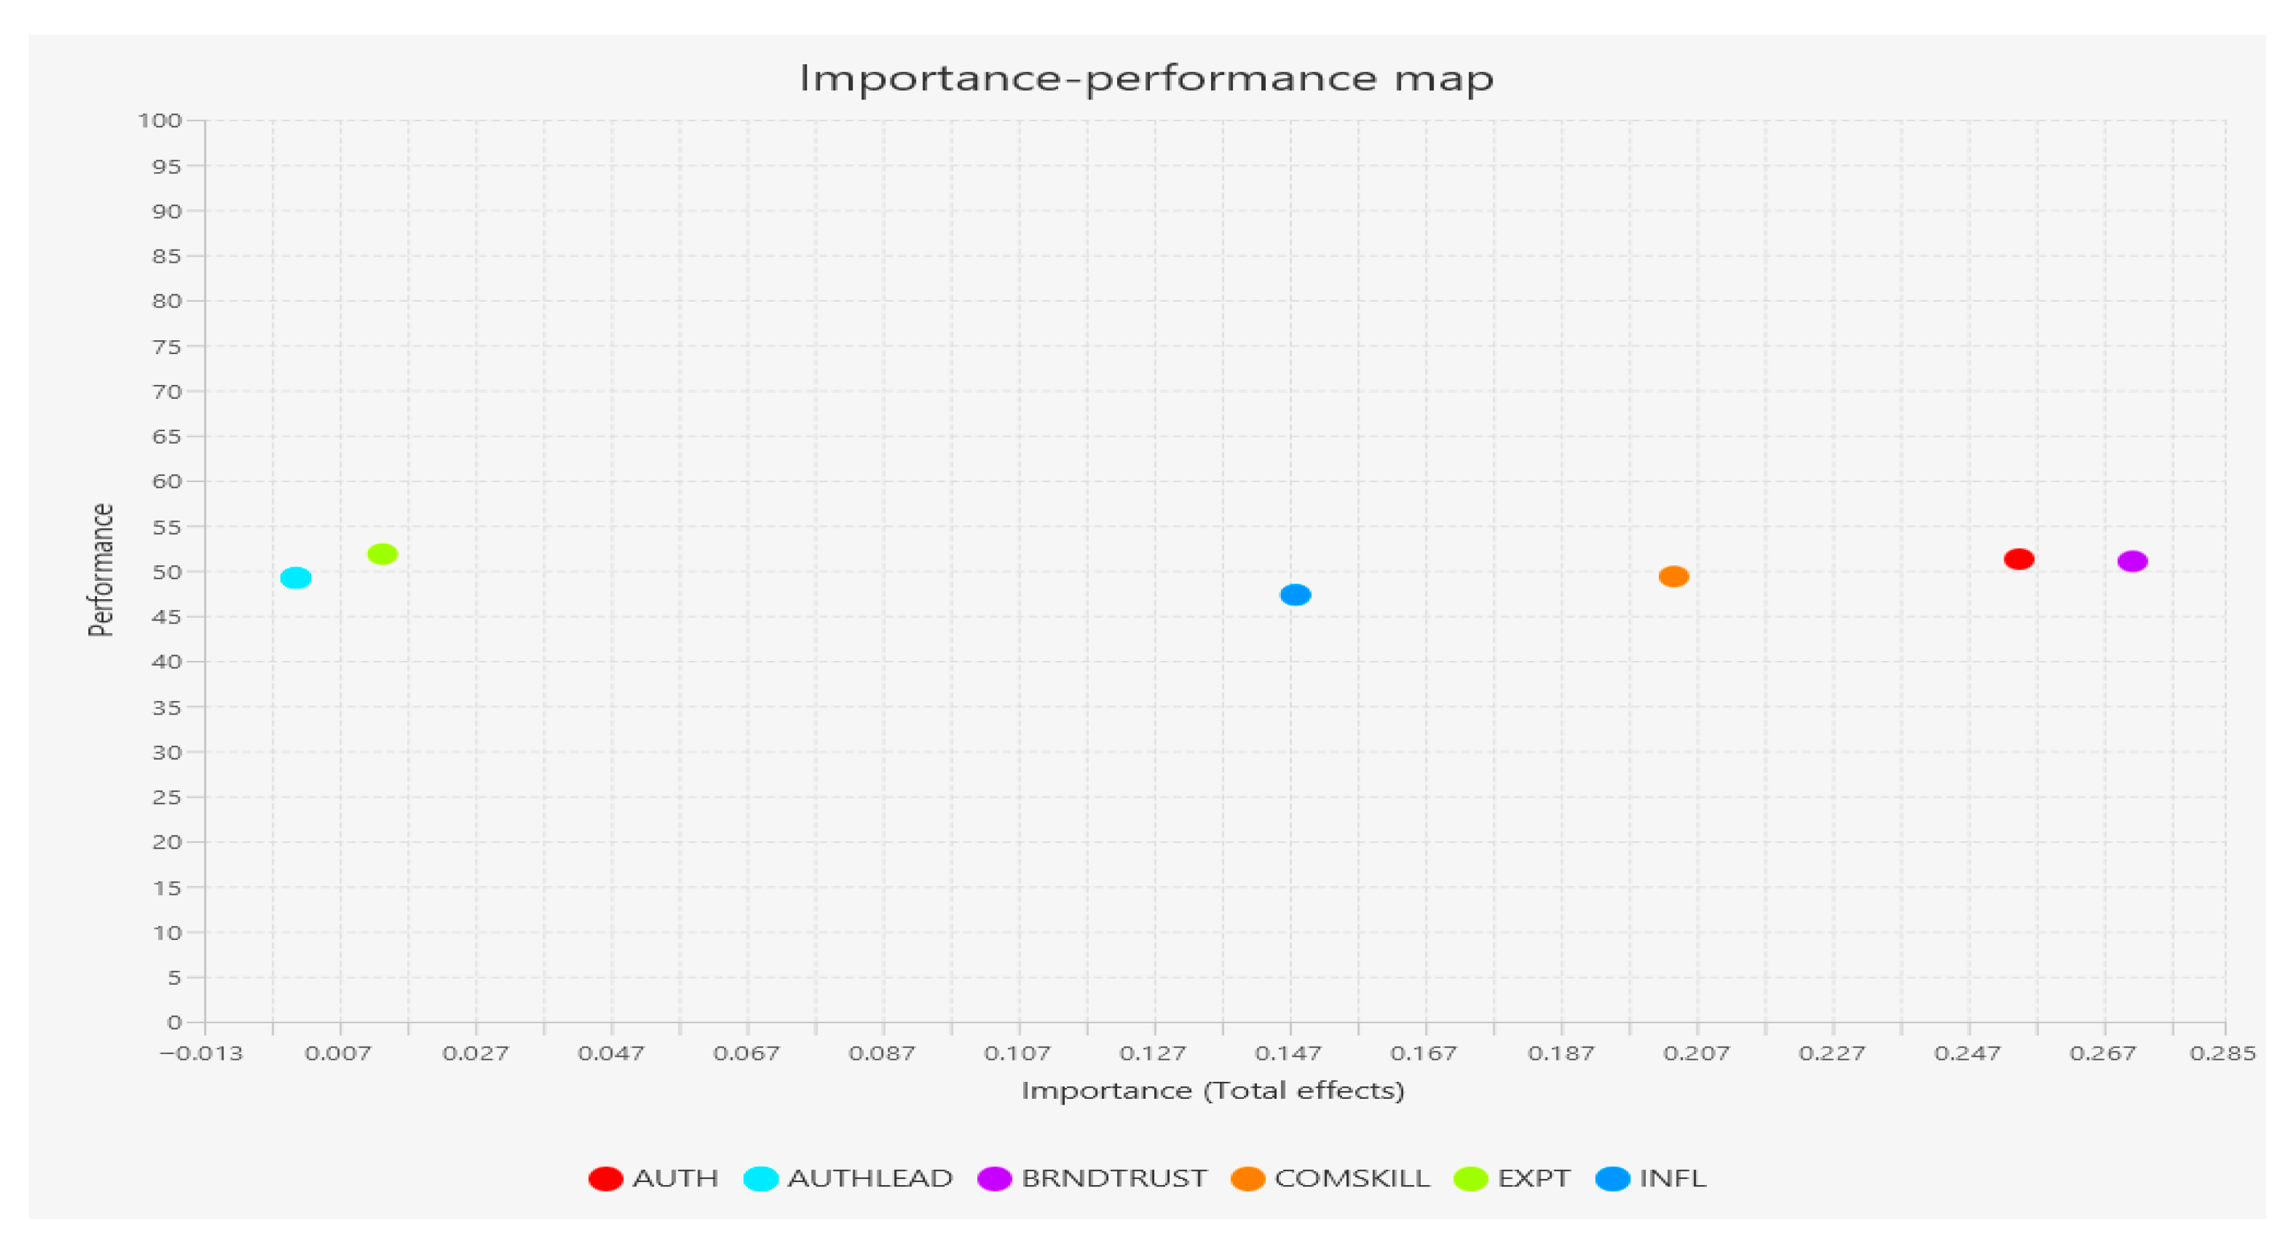Click the purple BRNDTRUST data point
The width and height of the screenshot is (2296, 1257).
pyautogui.click(x=2132, y=561)
